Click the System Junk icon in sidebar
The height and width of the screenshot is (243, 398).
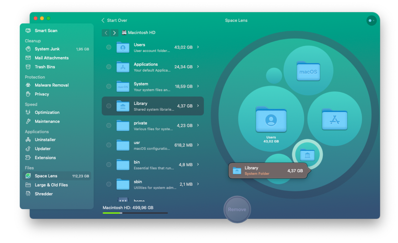pos(28,49)
